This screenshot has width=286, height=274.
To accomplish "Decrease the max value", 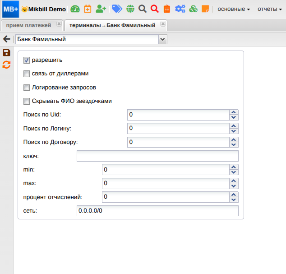I will coord(234,186).
